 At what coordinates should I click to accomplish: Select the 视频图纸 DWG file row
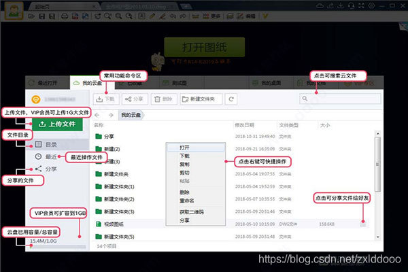click(232, 224)
